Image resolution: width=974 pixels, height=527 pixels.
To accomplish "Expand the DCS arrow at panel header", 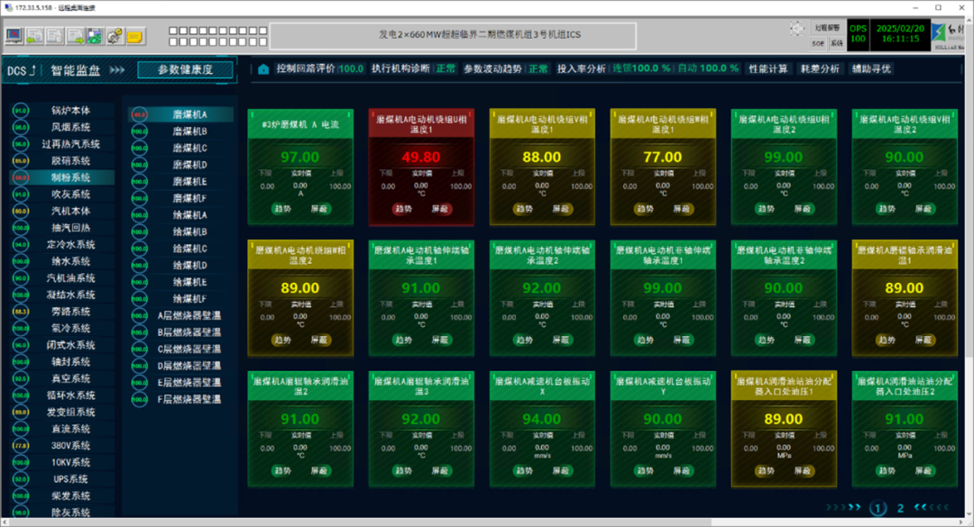I will tap(33, 70).
